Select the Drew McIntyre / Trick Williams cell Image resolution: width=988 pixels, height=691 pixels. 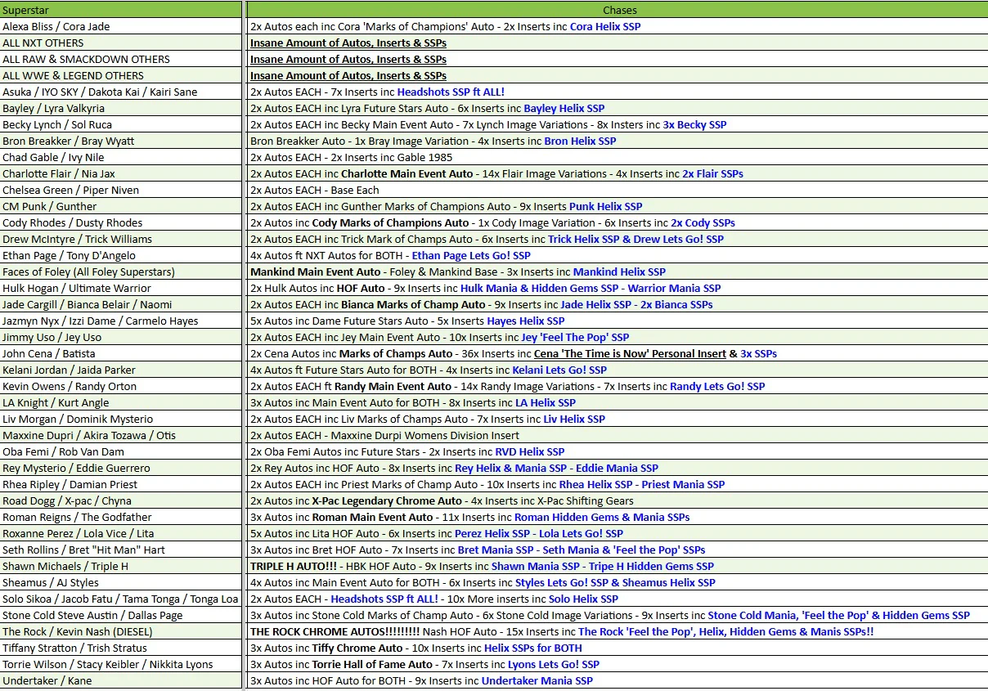click(121, 239)
